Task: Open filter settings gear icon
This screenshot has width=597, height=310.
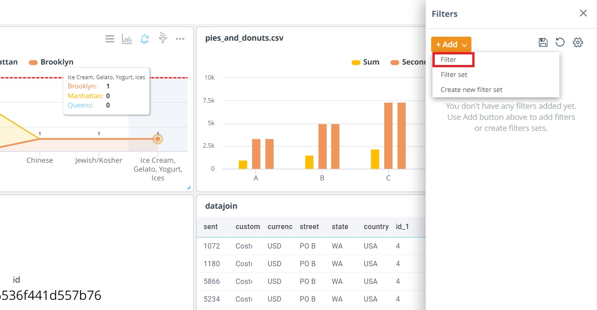Action: pos(578,42)
